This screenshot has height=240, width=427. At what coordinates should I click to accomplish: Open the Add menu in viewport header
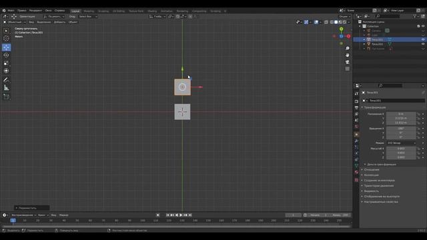pyautogui.click(x=59, y=22)
